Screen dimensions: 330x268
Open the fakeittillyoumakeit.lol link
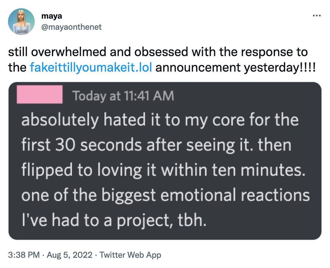pyautogui.click(x=91, y=67)
